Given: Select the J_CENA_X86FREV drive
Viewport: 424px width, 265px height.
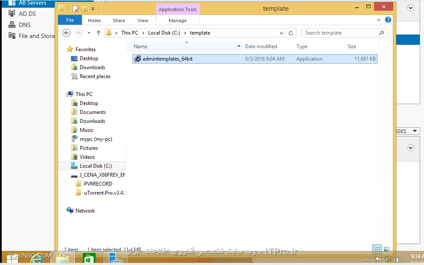Looking at the screenshot, I should coord(102,175).
